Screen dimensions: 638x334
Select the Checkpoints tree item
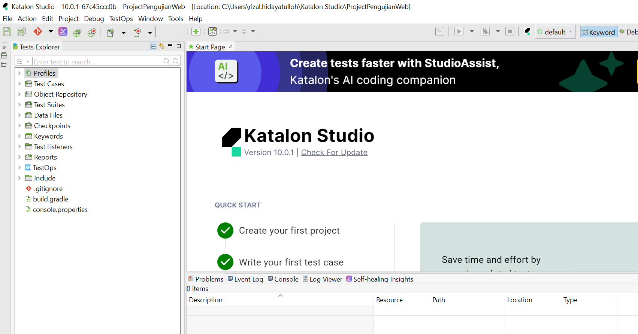click(52, 126)
